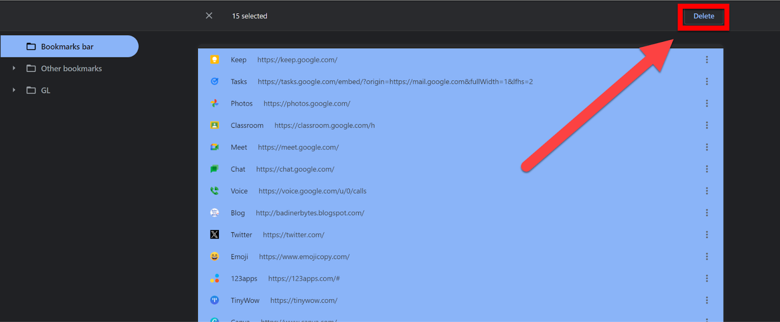Open more actions for Tasks bookmark
Screen dimensions: 780x322
pyautogui.click(x=707, y=81)
